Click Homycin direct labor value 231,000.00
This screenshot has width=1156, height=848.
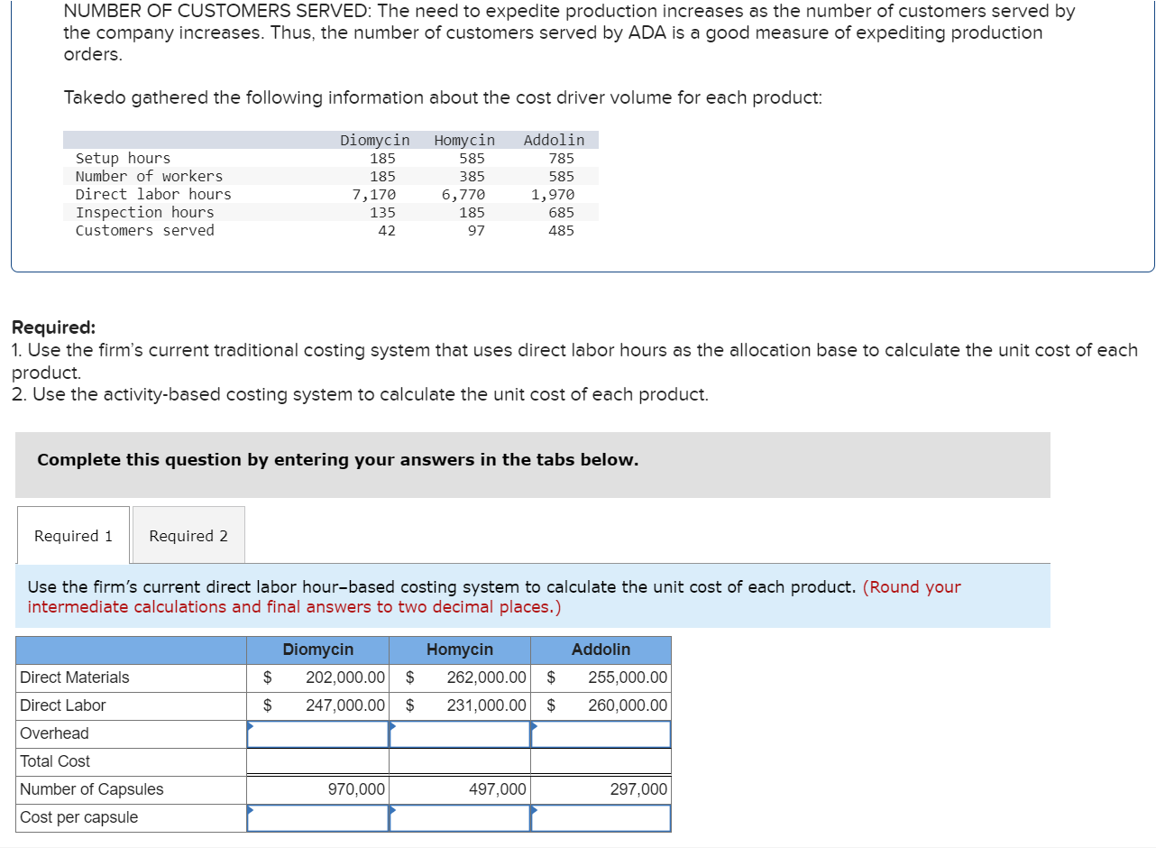[487, 705]
